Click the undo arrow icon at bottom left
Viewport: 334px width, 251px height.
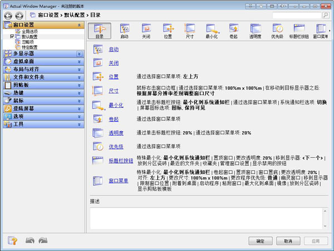point(30,240)
